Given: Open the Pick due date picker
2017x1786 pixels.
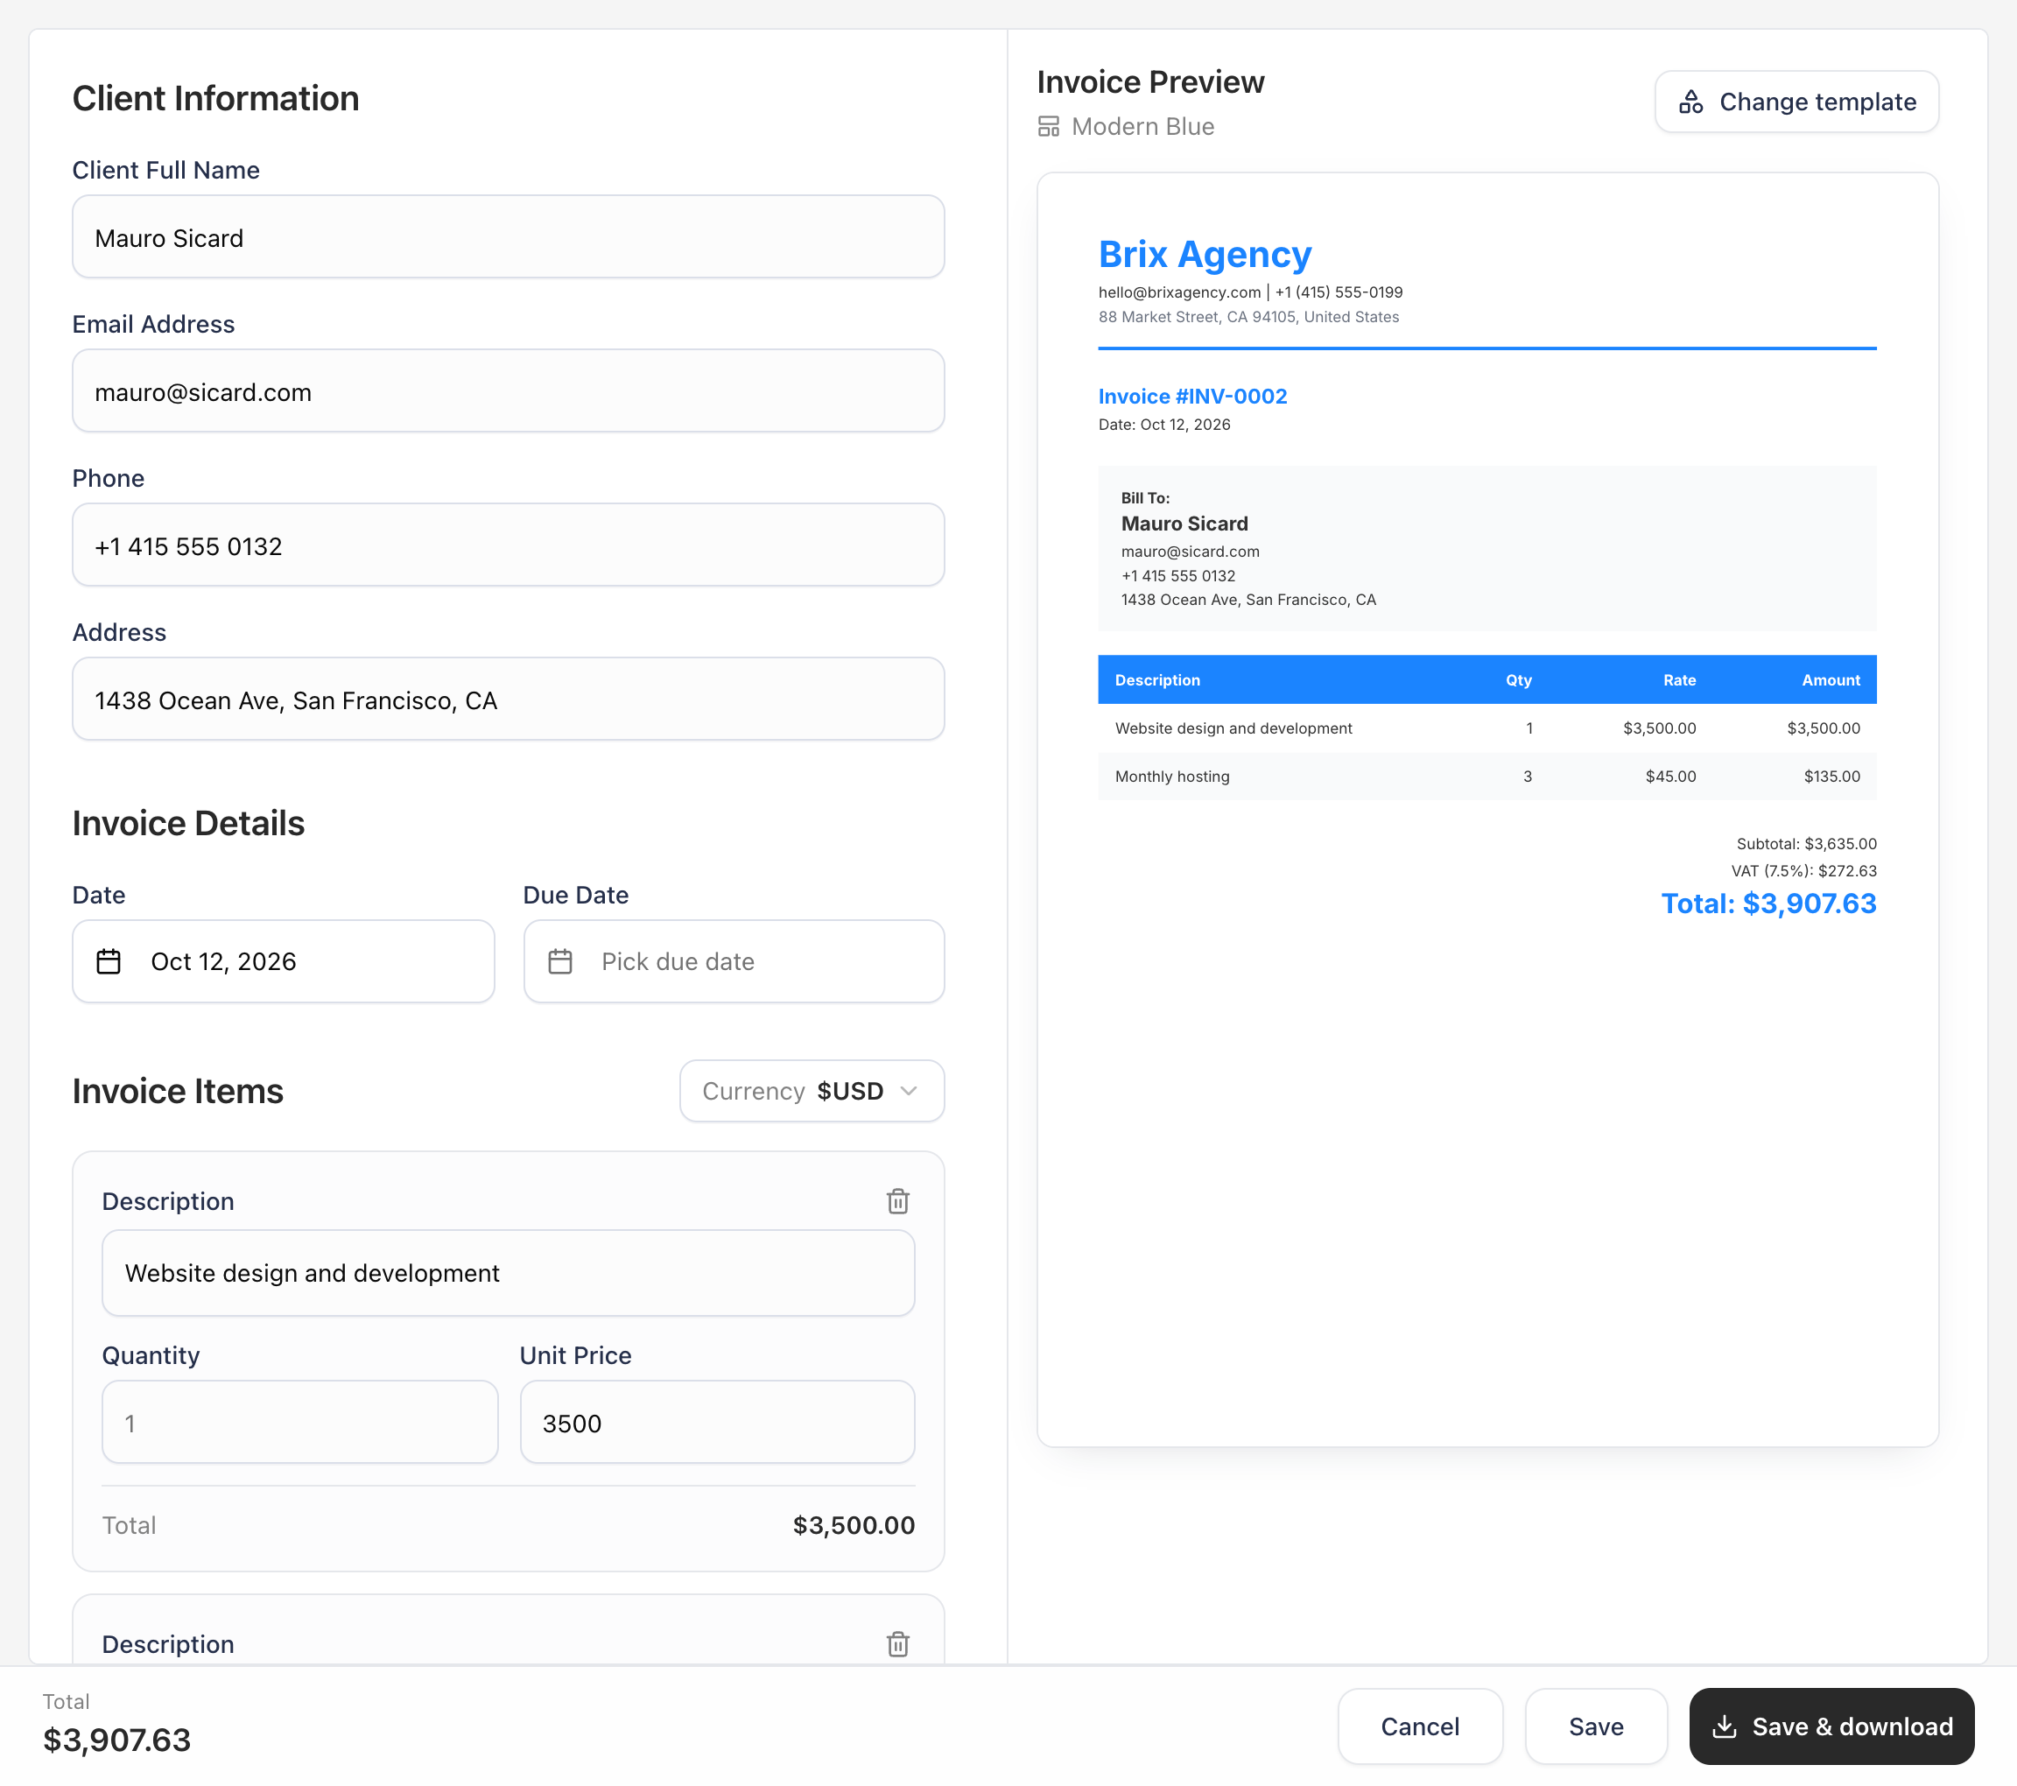Looking at the screenshot, I should pyautogui.click(x=734, y=961).
